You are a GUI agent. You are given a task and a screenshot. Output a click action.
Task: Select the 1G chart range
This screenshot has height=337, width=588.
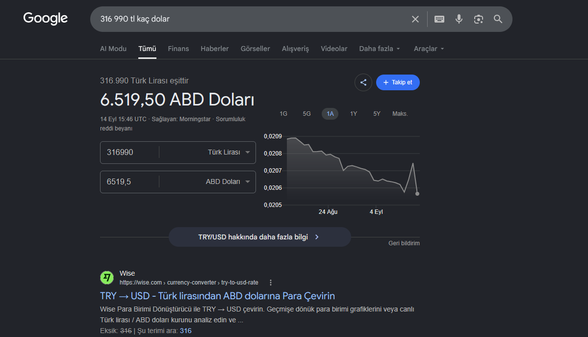(x=283, y=114)
